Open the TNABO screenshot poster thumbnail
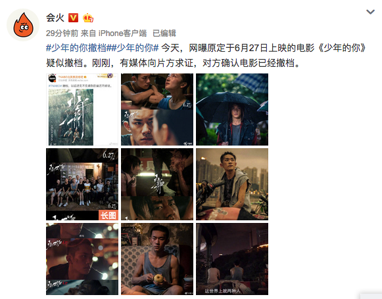This screenshot has height=299, width=382. (82, 110)
